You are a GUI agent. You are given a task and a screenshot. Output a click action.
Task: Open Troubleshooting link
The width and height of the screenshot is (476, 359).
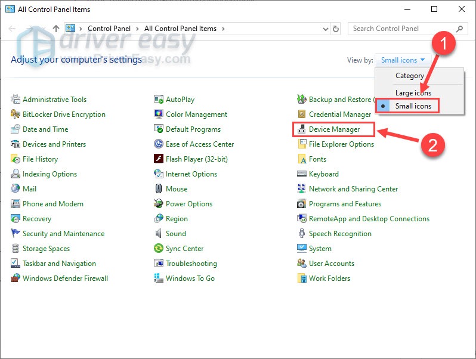(191, 264)
